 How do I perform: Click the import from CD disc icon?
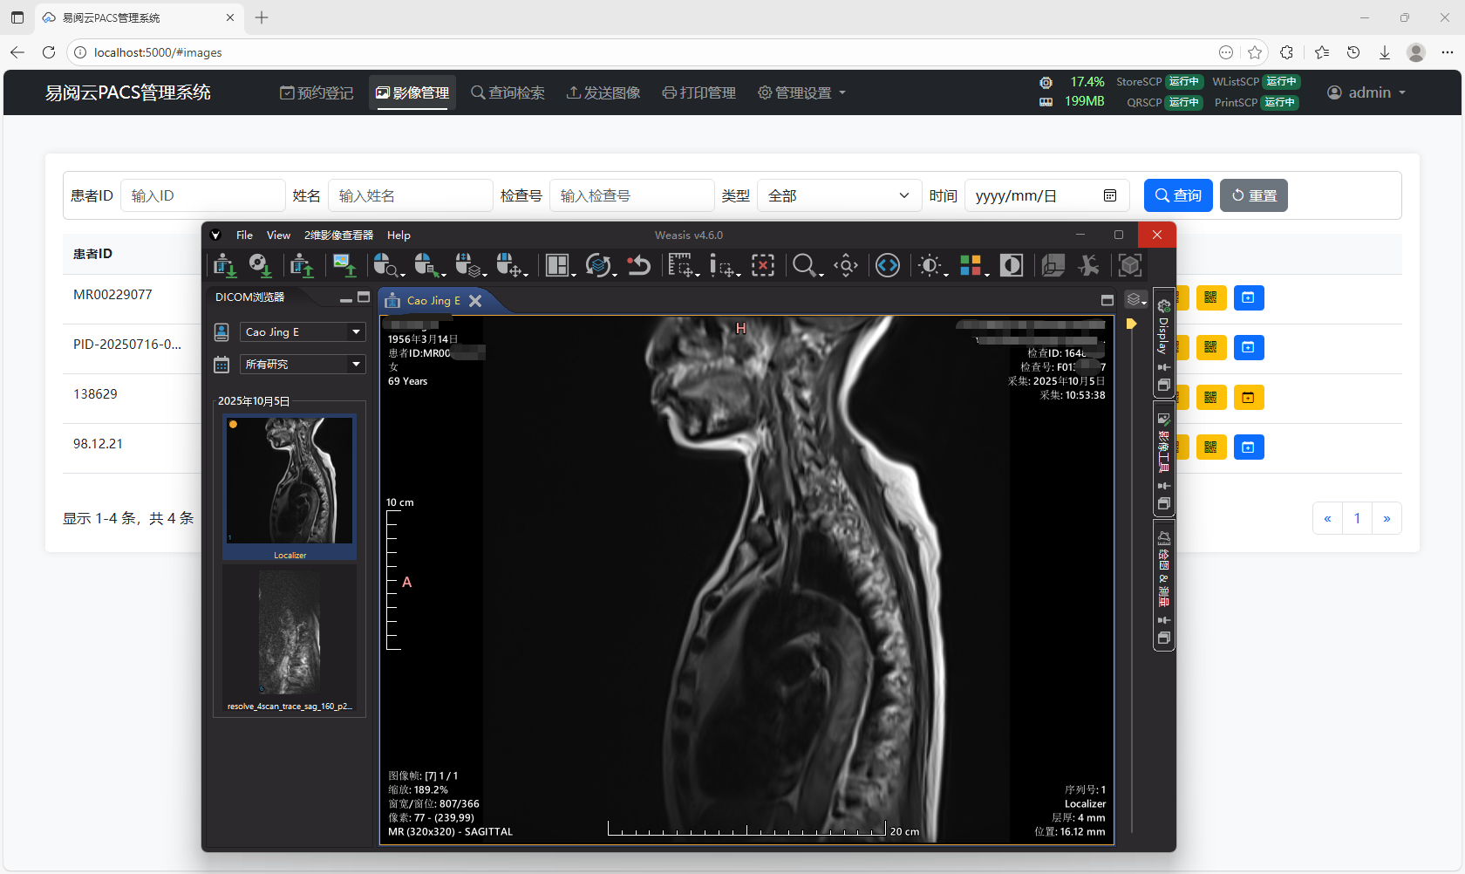(260, 265)
